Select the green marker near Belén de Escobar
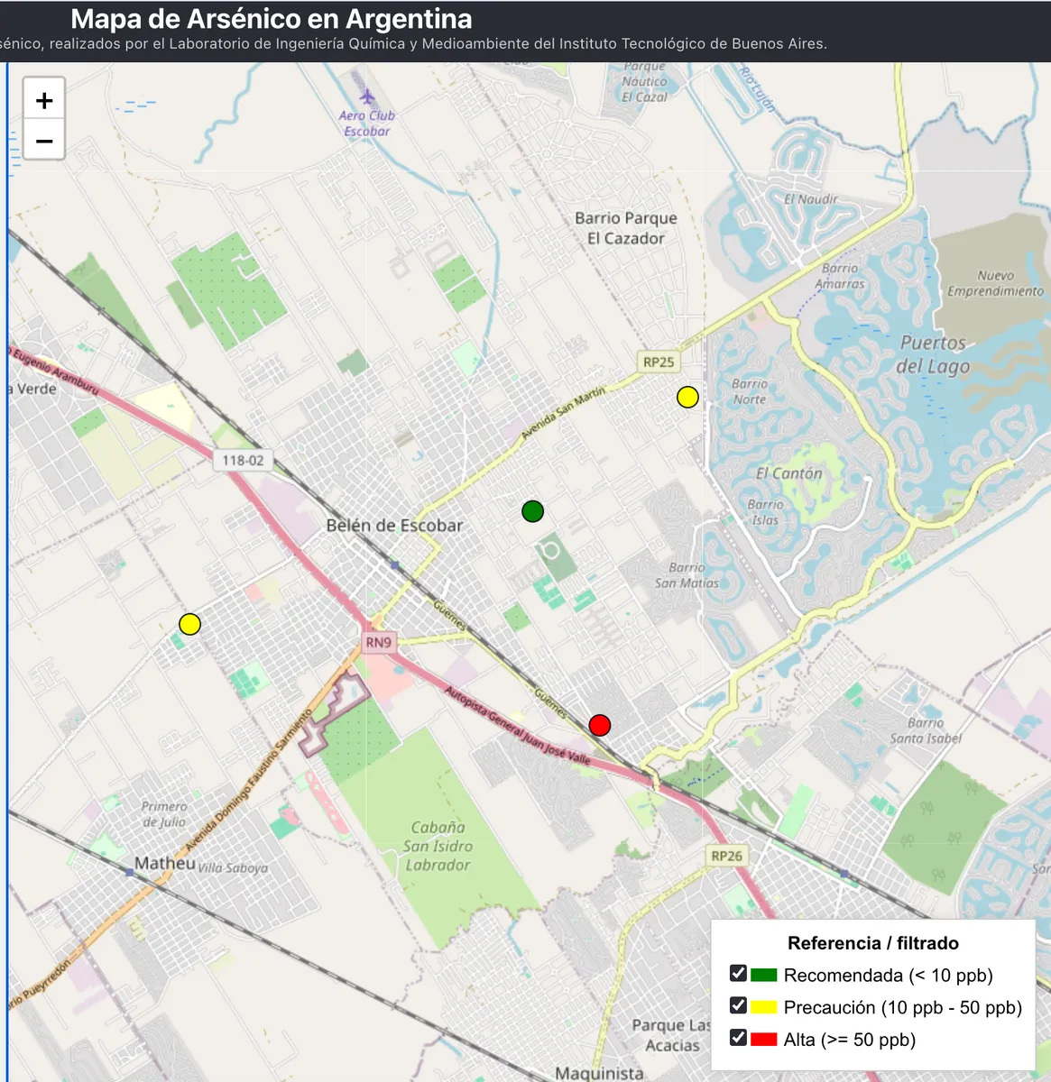Image resolution: width=1051 pixels, height=1082 pixels. (x=532, y=512)
